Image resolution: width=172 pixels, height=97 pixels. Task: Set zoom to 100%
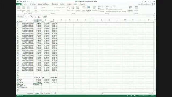(73, 9)
